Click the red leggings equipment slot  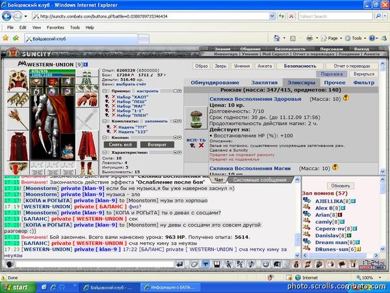tap(87, 146)
